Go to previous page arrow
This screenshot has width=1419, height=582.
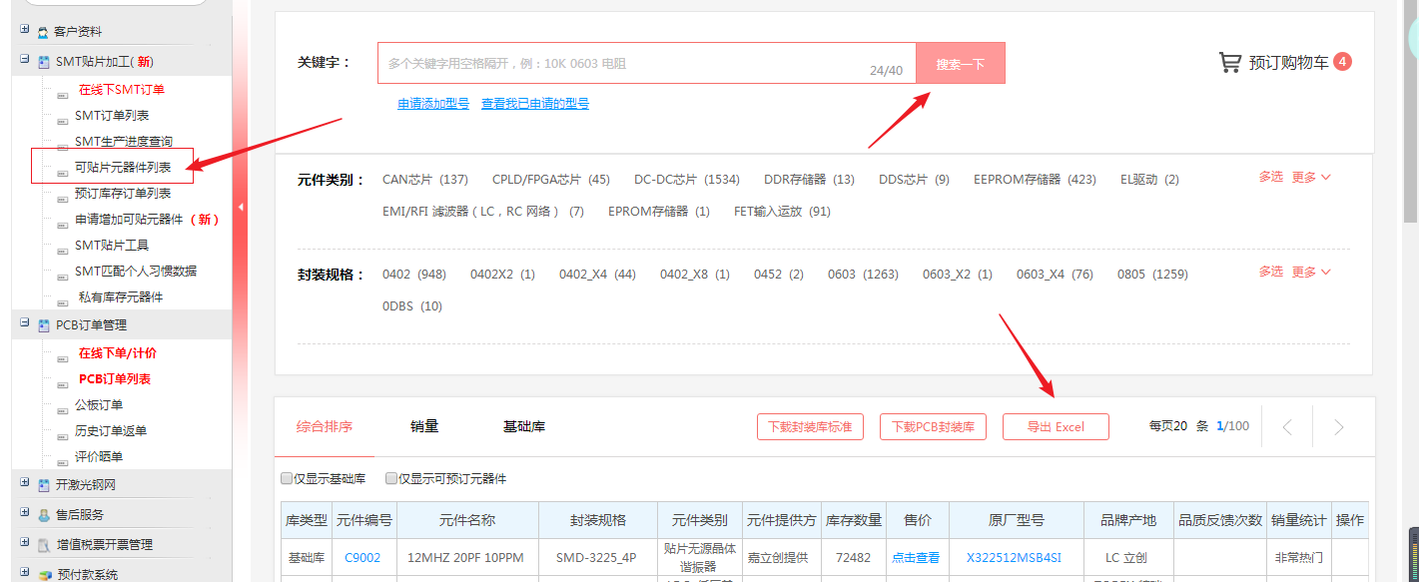tap(1287, 427)
